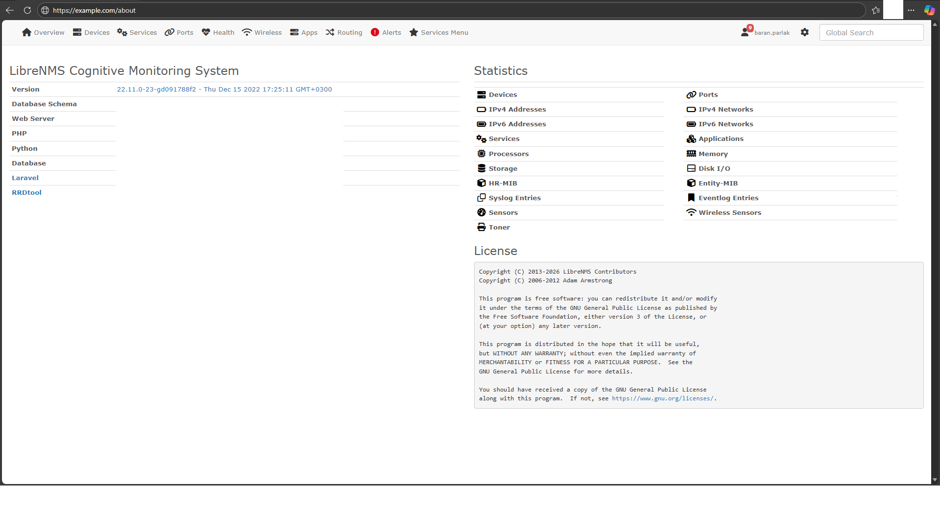Click the Overview home icon
This screenshot has height=509, width=940.
[26, 32]
